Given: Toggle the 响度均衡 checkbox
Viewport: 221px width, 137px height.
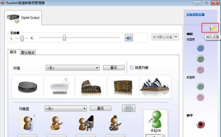Looking at the screenshot, I should [131, 68].
